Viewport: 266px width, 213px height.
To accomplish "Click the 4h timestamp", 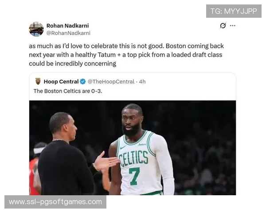I will tap(142, 82).
